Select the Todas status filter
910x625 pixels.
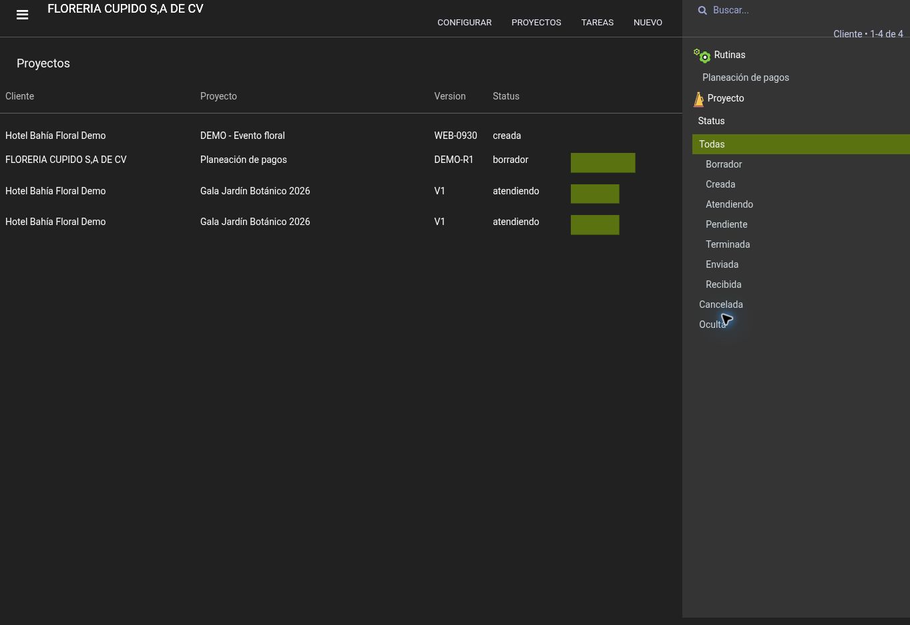(x=801, y=144)
